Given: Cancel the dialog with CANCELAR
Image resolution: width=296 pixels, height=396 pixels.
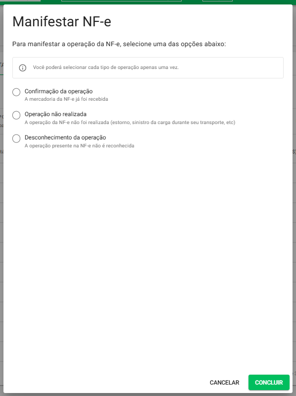Looking at the screenshot, I should pyautogui.click(x=224, y=383).
